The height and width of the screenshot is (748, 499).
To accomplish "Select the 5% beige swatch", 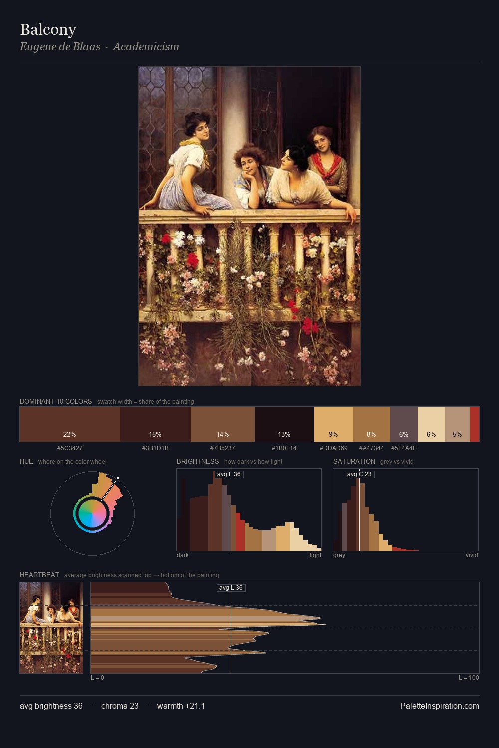I will click(x=458, y=424).
